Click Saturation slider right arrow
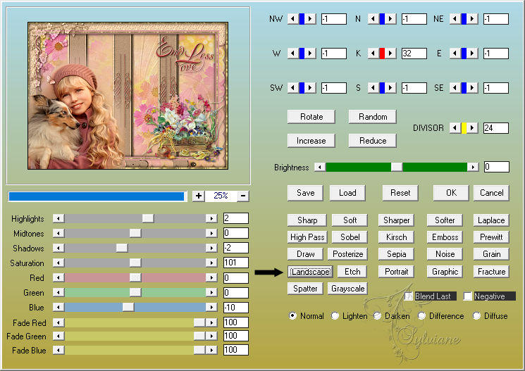 (211, 263)
